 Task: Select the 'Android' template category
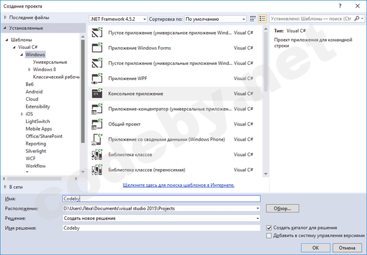(34, 92)
